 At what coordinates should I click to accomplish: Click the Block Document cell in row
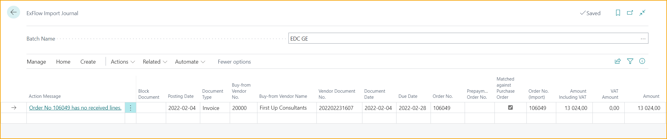coord(151,108)
